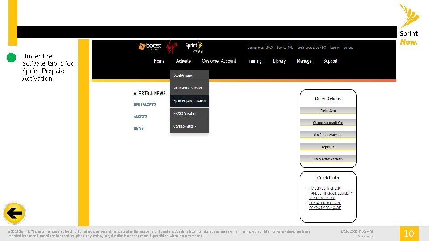This screenshot has width=429, height=241.
Task: Click View Customer Account quick action
Action: pos(328,135)
